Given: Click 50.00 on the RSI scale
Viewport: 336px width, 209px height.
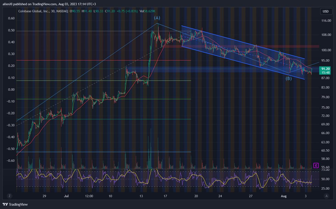Looking at the screenshot, I should (325, 179).
